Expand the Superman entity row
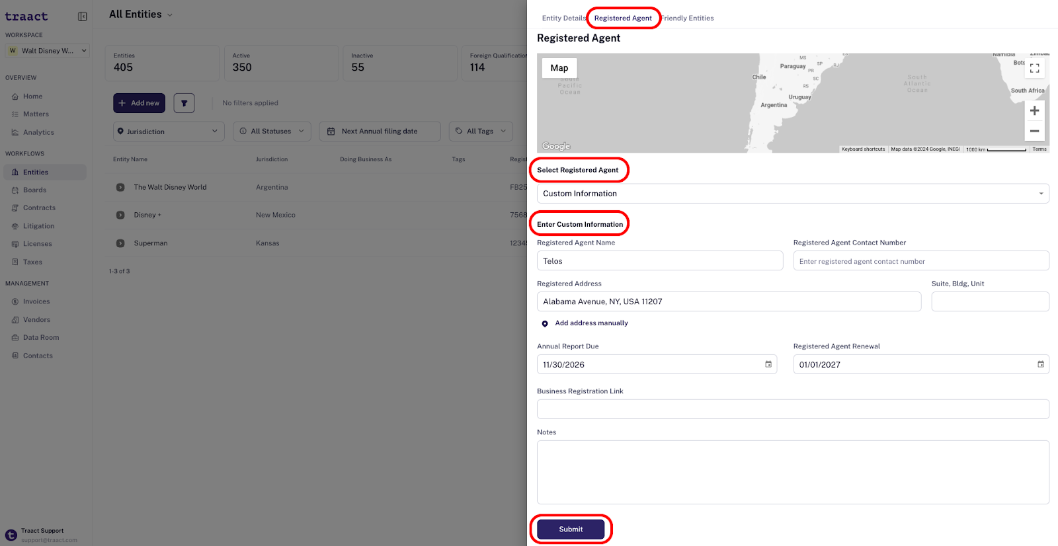 (x=120, y=243)
